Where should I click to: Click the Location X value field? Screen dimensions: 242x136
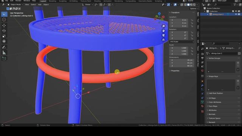(179, 20)
